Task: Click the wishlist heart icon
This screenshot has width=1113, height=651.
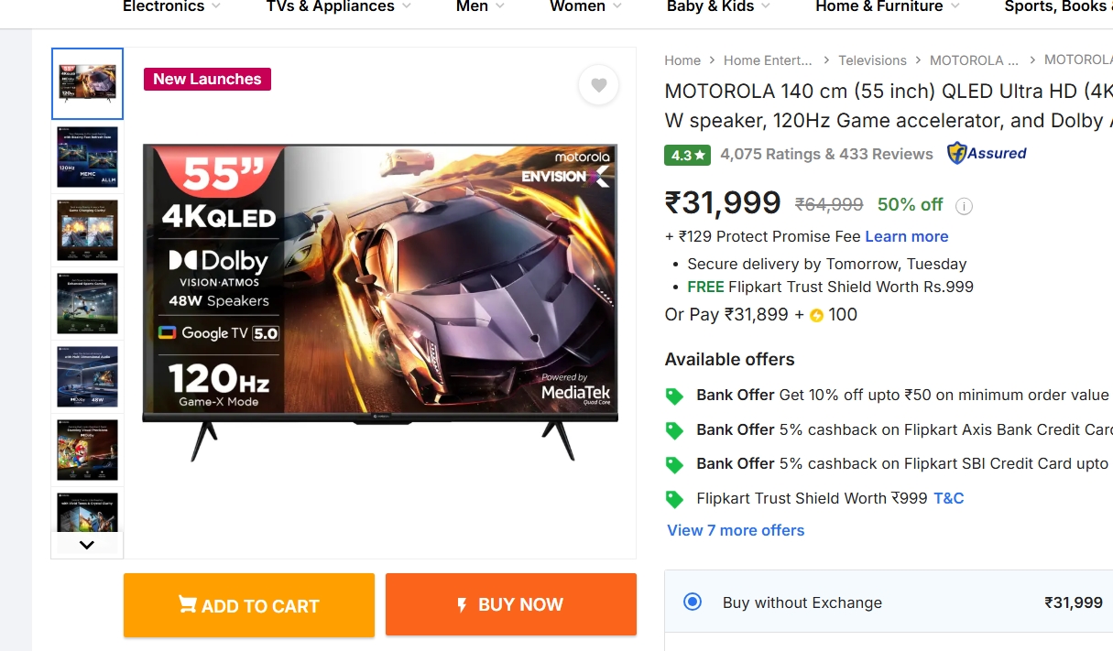Action: (x=598, y=84)
